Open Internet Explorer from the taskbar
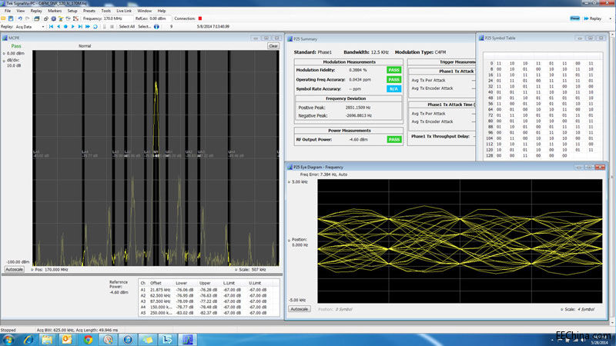 pyautogui.click(x=28, y=339)
